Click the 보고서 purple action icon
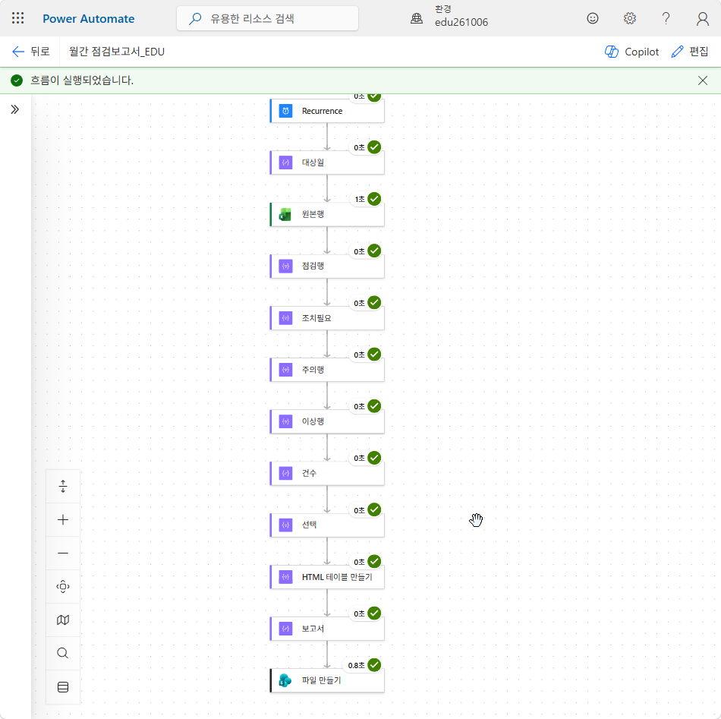This screenshot has width=721, height=719. (285, 629)
